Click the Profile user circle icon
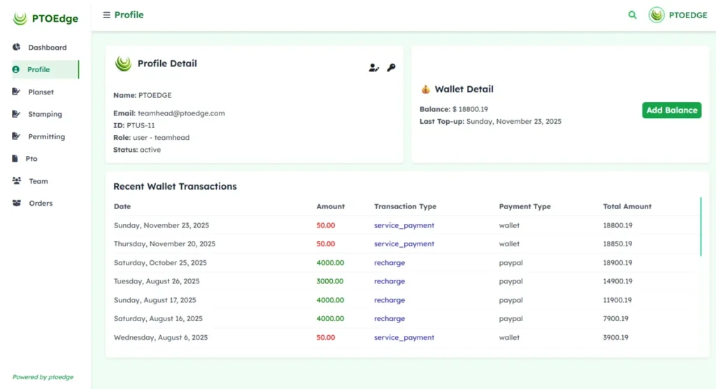Viewport: 716px width, 389px height. 16,69
